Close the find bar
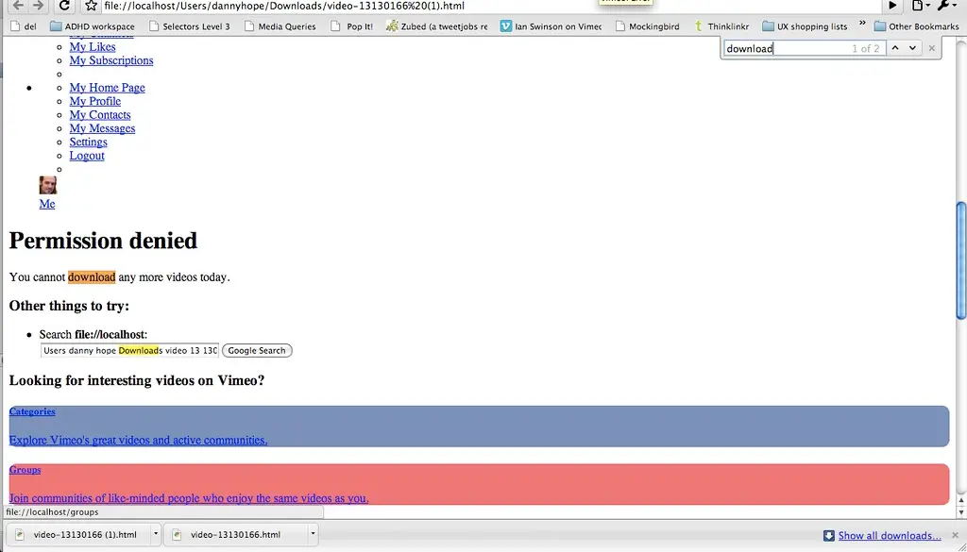This screenshot has width=967, height=552. pyautogui.click(x=931, y=48)
